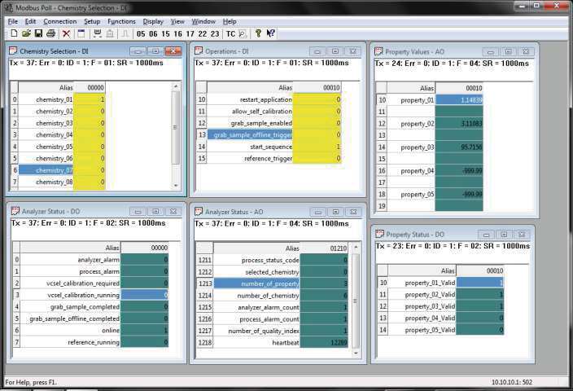This screenshot has height=391, width=573.
Task: Select the grab_sample_offline_trigger row
Action: [252, 134]
